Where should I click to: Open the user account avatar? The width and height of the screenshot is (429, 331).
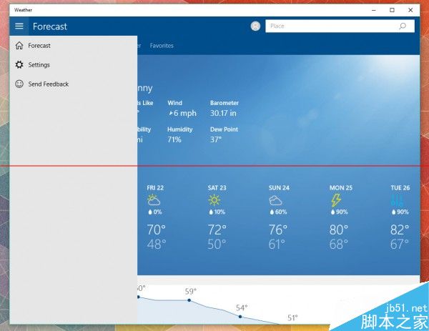pos(255,26)
